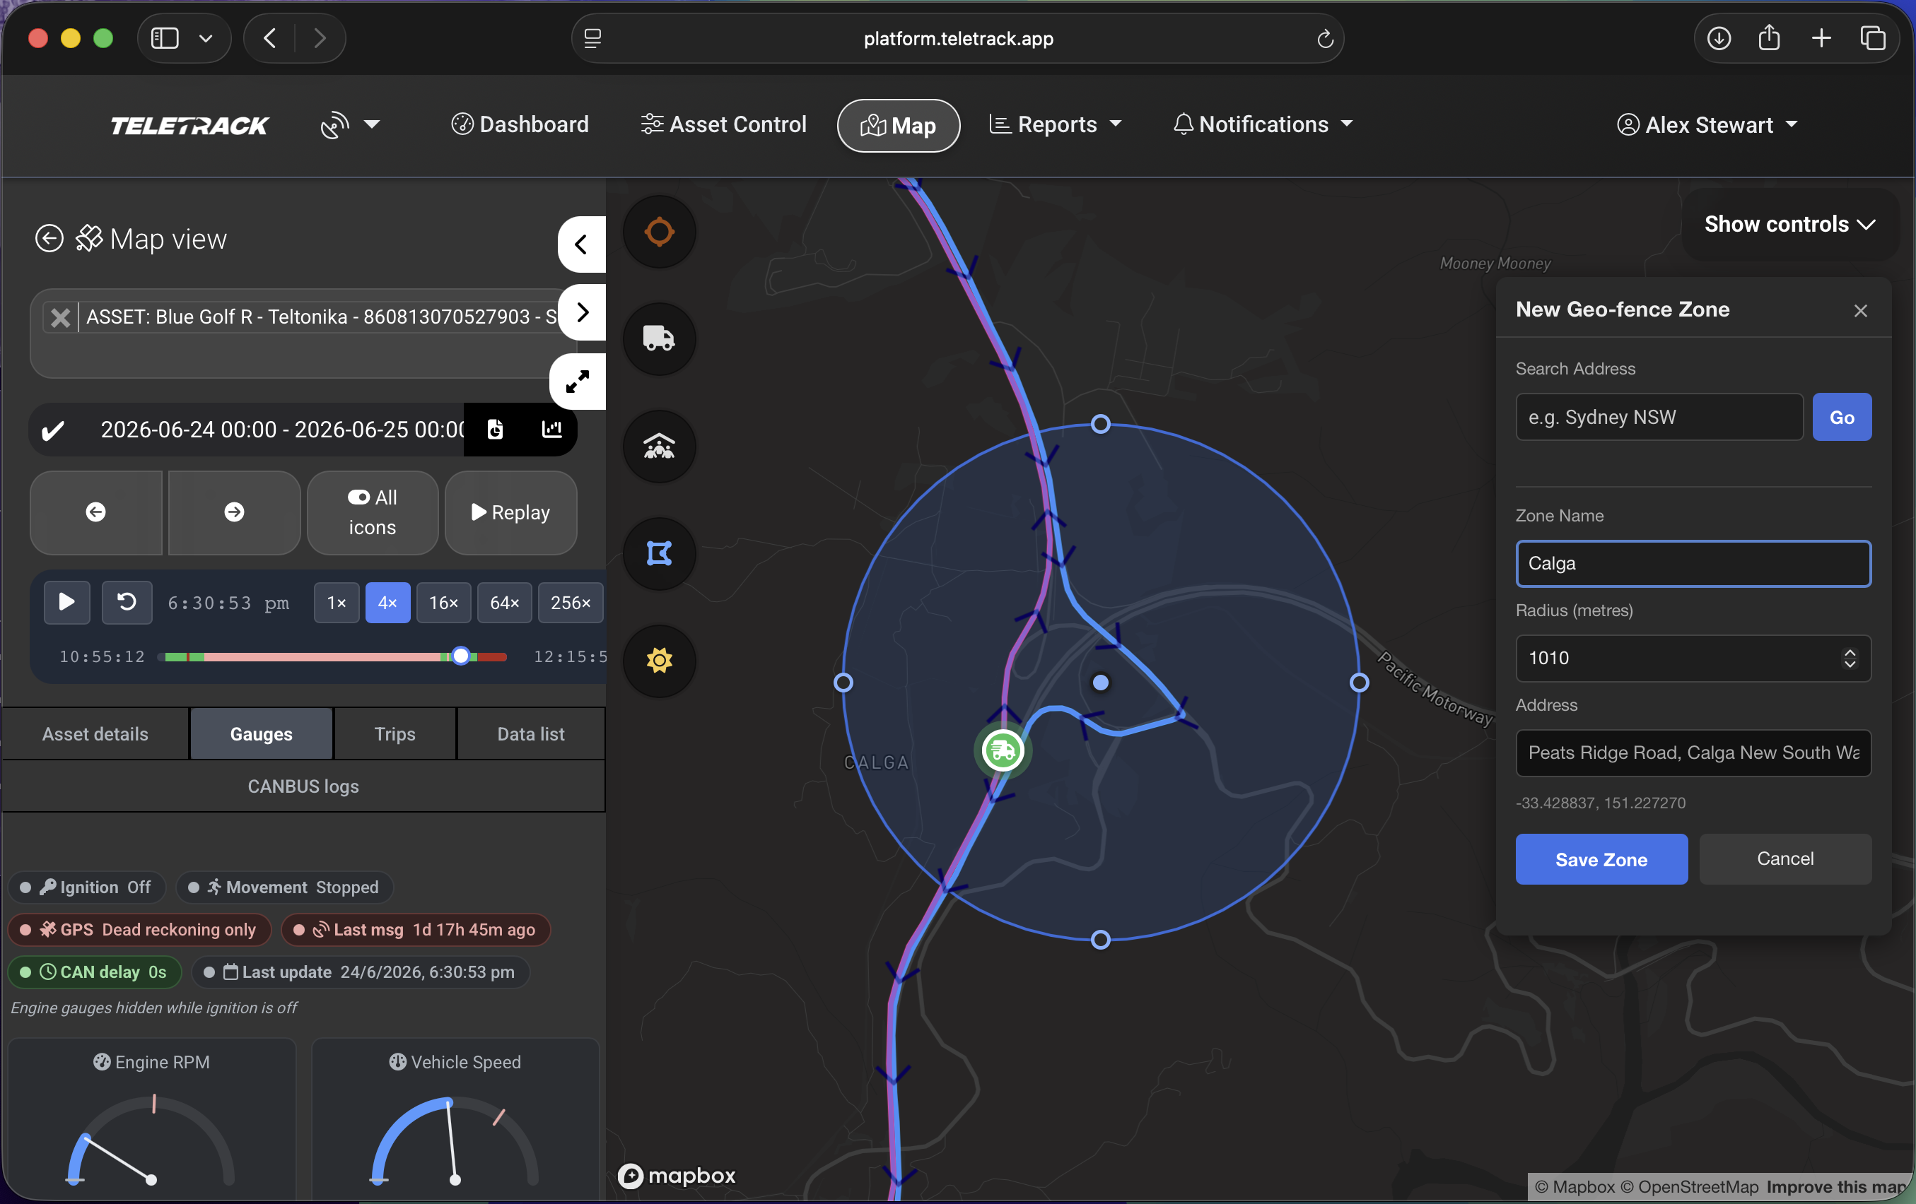Image resolution: width=1916 pixels, height=1204 pixels.
Task: Click the Safari share icon
Action: (x=1769, y=37)
